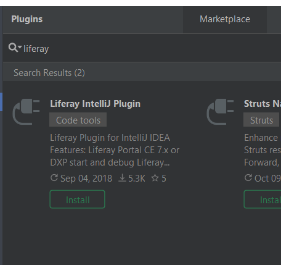Click the Liferay plugin description text
281x265 pixels.
tap(115, 150)
